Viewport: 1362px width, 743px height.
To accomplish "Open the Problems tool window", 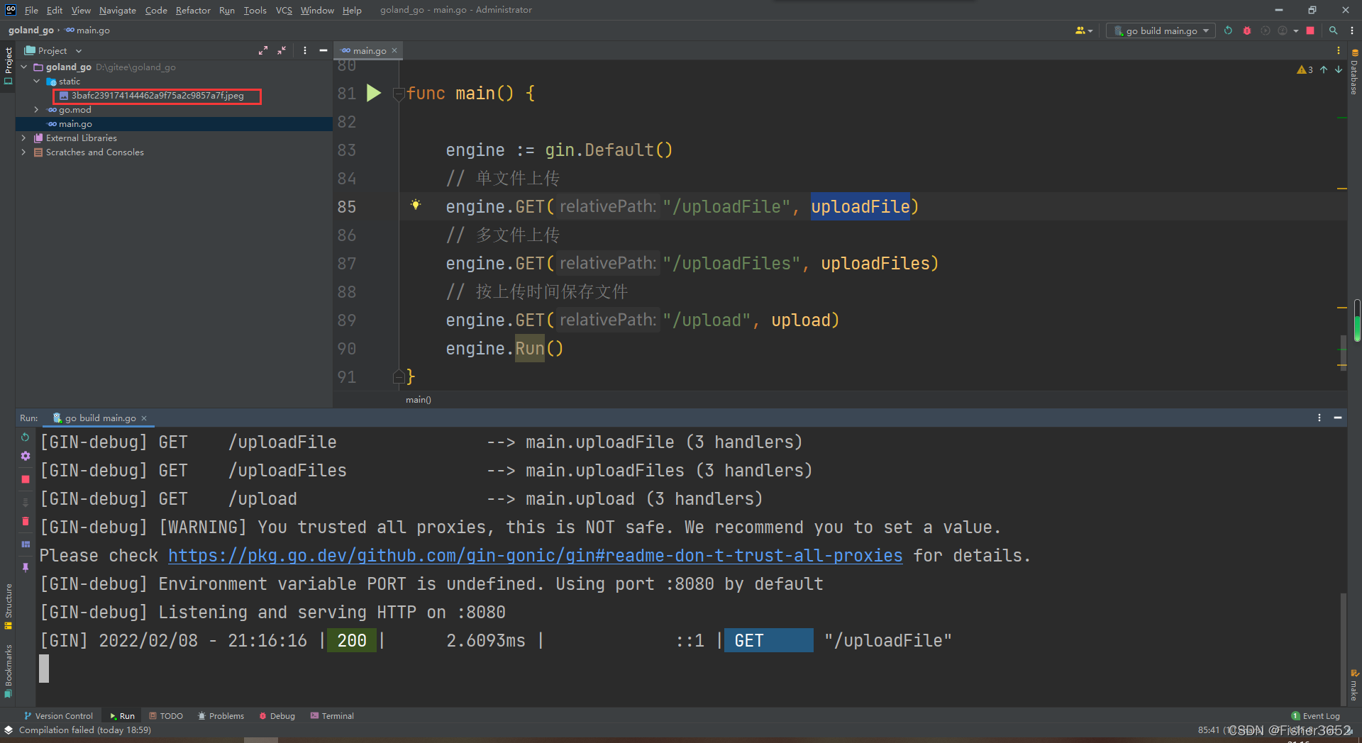I will [221, 716].
